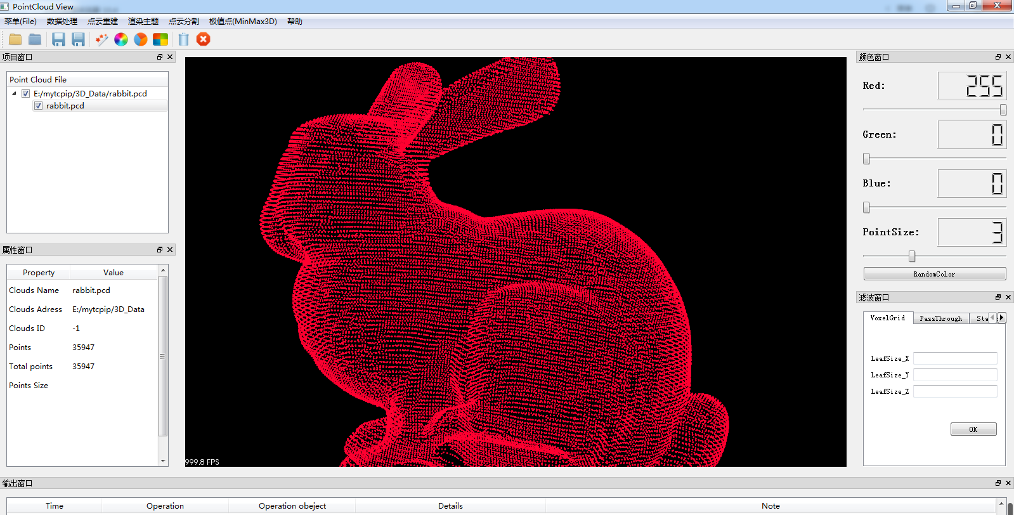Screen dimensions: 1014x515
Task: Float the 滤波窗口 filter panel
Action: pos(998,297)
